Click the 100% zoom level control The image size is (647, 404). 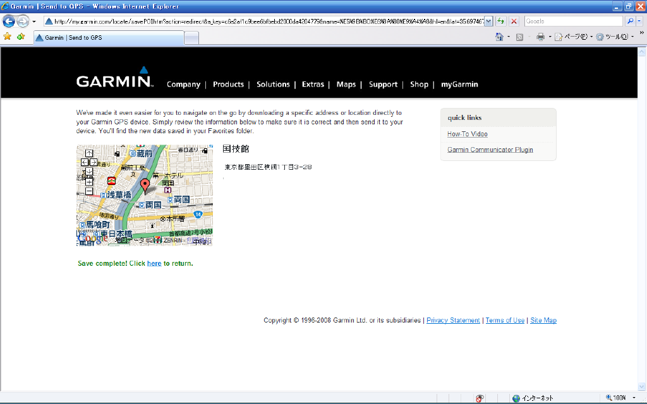click(x=620, y=398)
